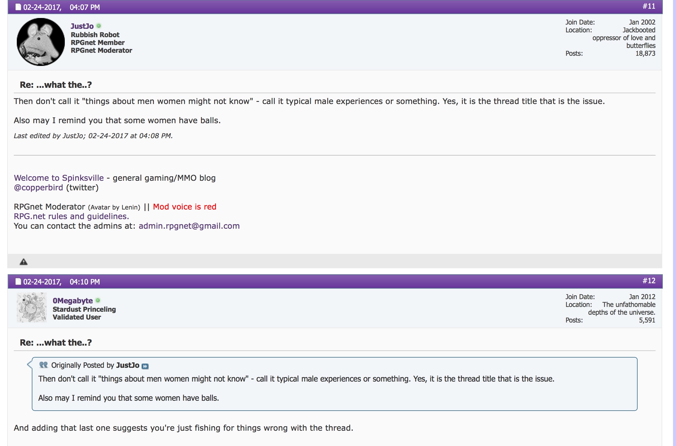
Task: Click the post icon beside 04:07 PM date
Action: click(x=18, y=7)
